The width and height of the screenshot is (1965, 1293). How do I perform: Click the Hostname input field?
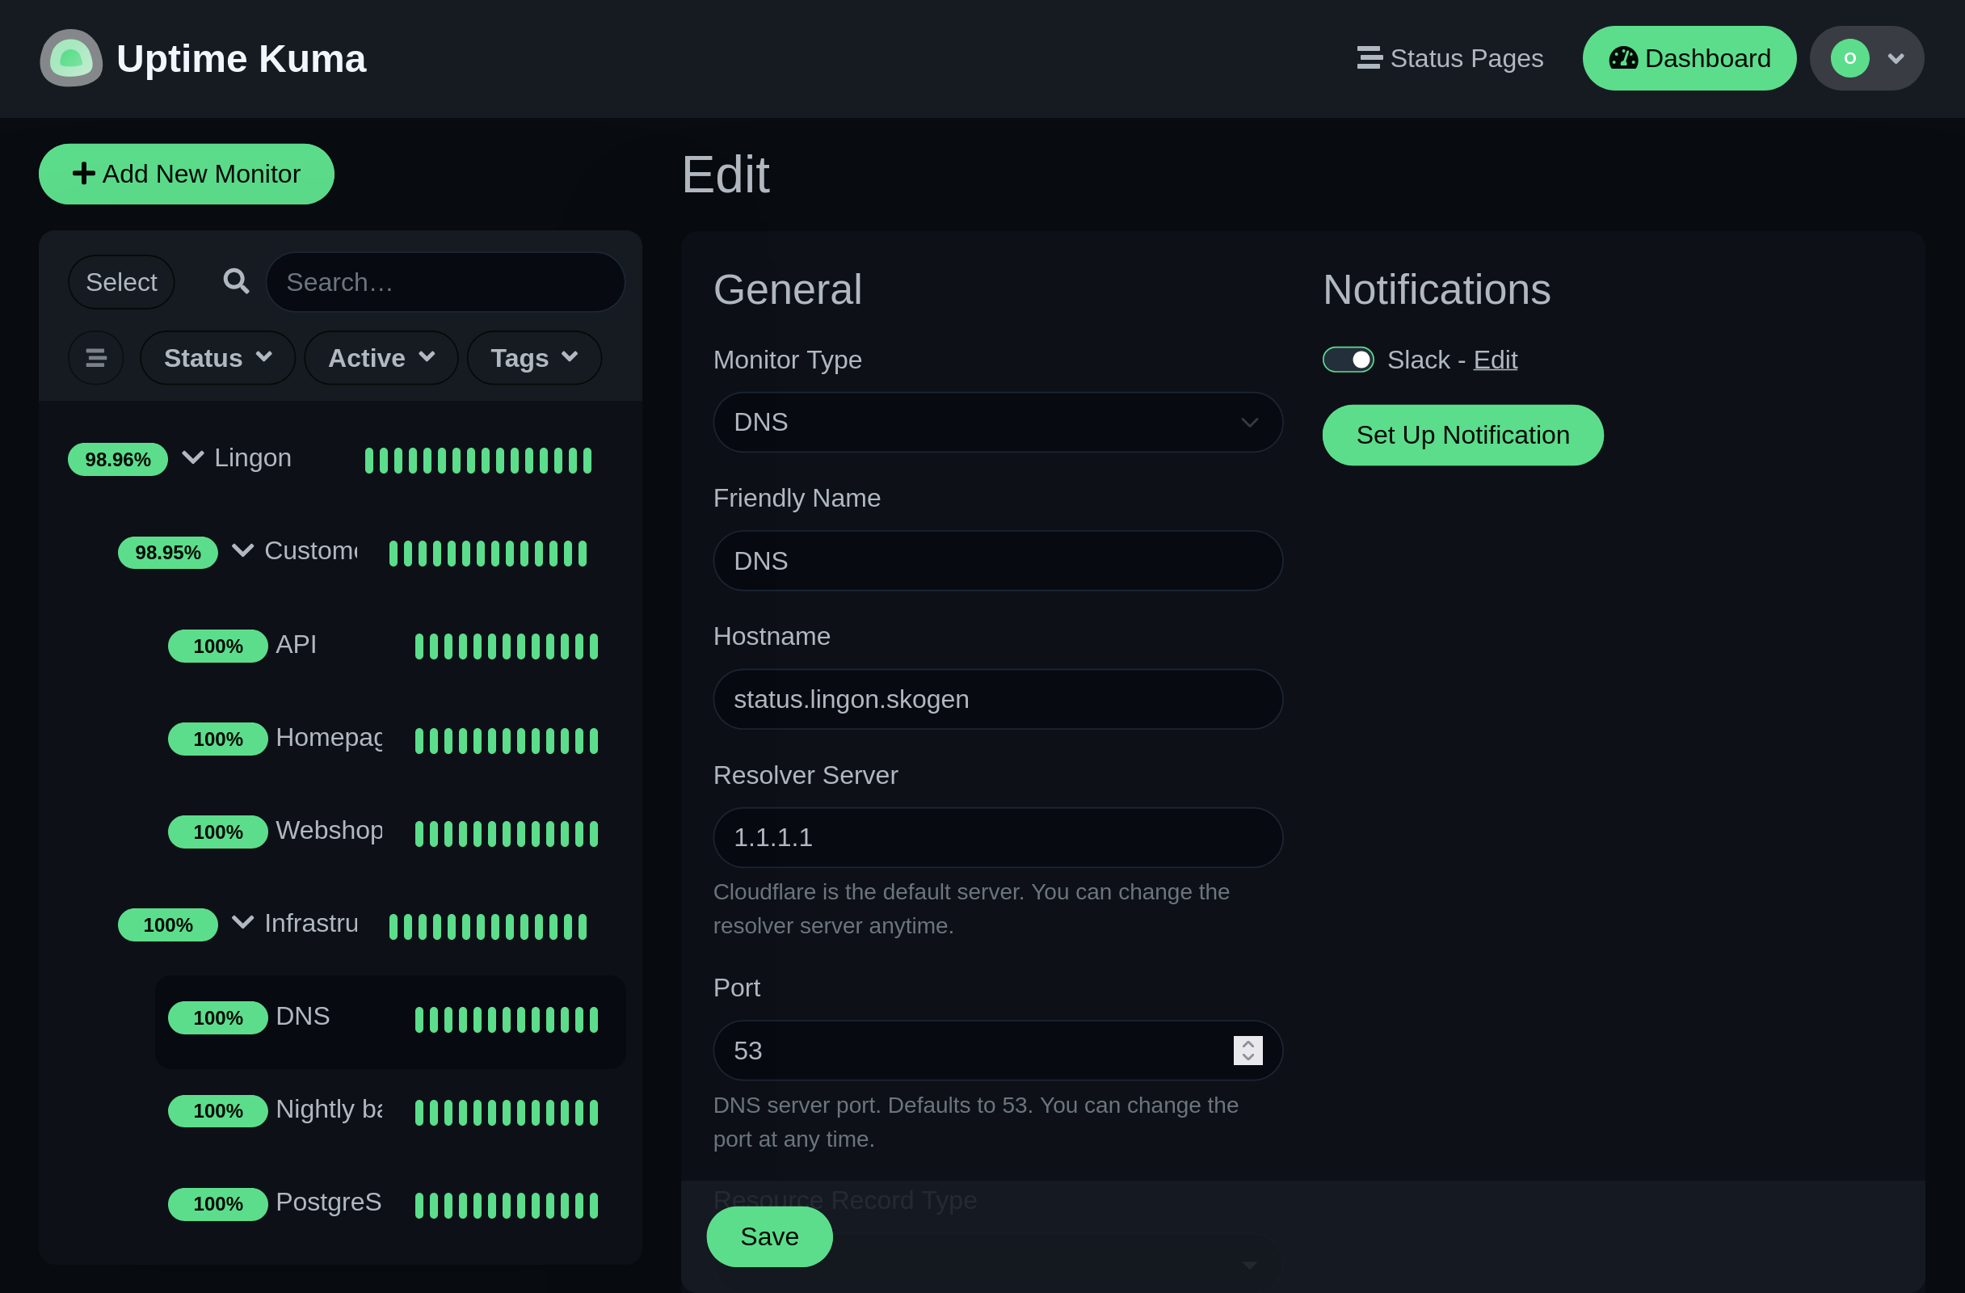(997, 699)
